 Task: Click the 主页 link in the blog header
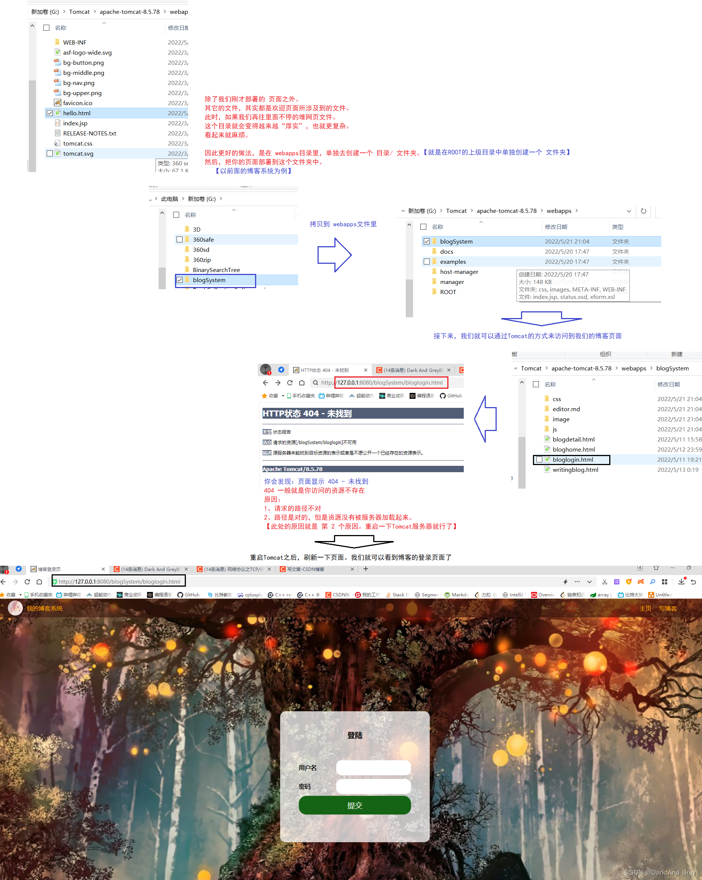[645, 608]
